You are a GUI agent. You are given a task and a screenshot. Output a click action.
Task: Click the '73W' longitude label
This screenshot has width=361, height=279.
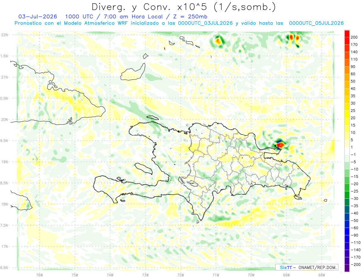pos(145,275)
